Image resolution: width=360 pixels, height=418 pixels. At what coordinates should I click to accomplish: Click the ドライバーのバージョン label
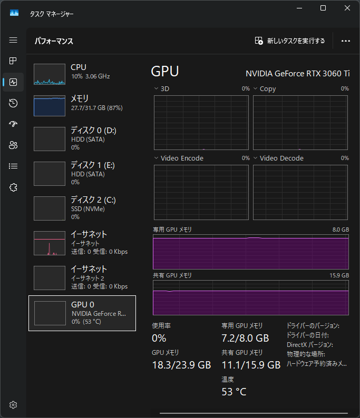pos(313,326)
